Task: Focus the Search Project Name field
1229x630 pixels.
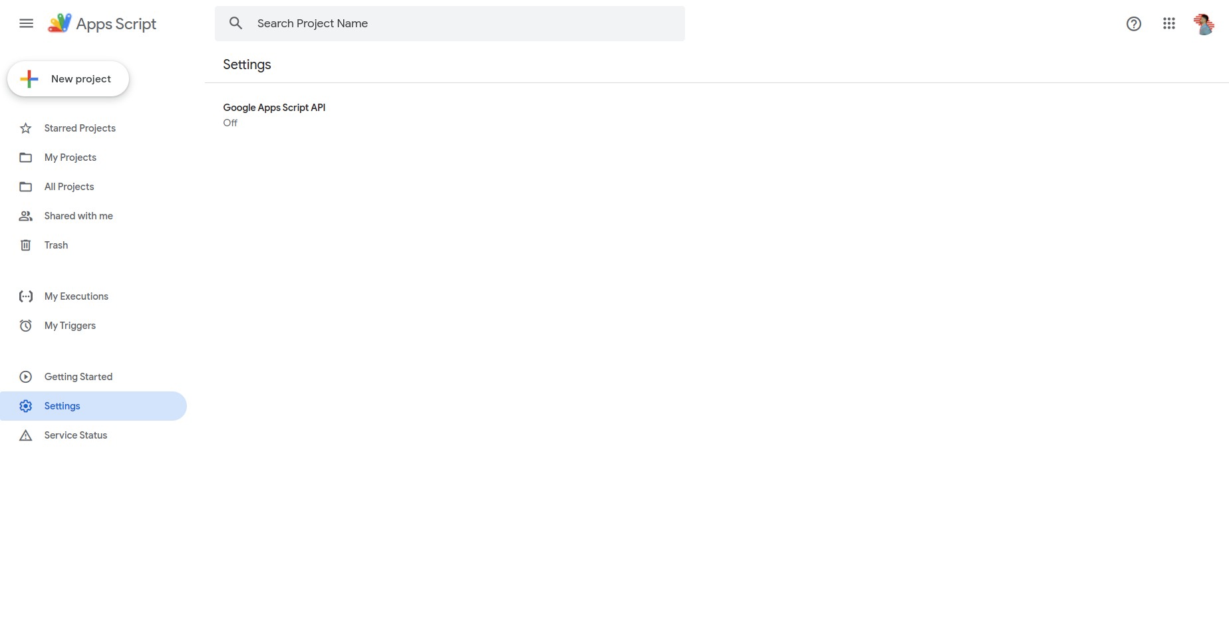Action: point(450,24)
